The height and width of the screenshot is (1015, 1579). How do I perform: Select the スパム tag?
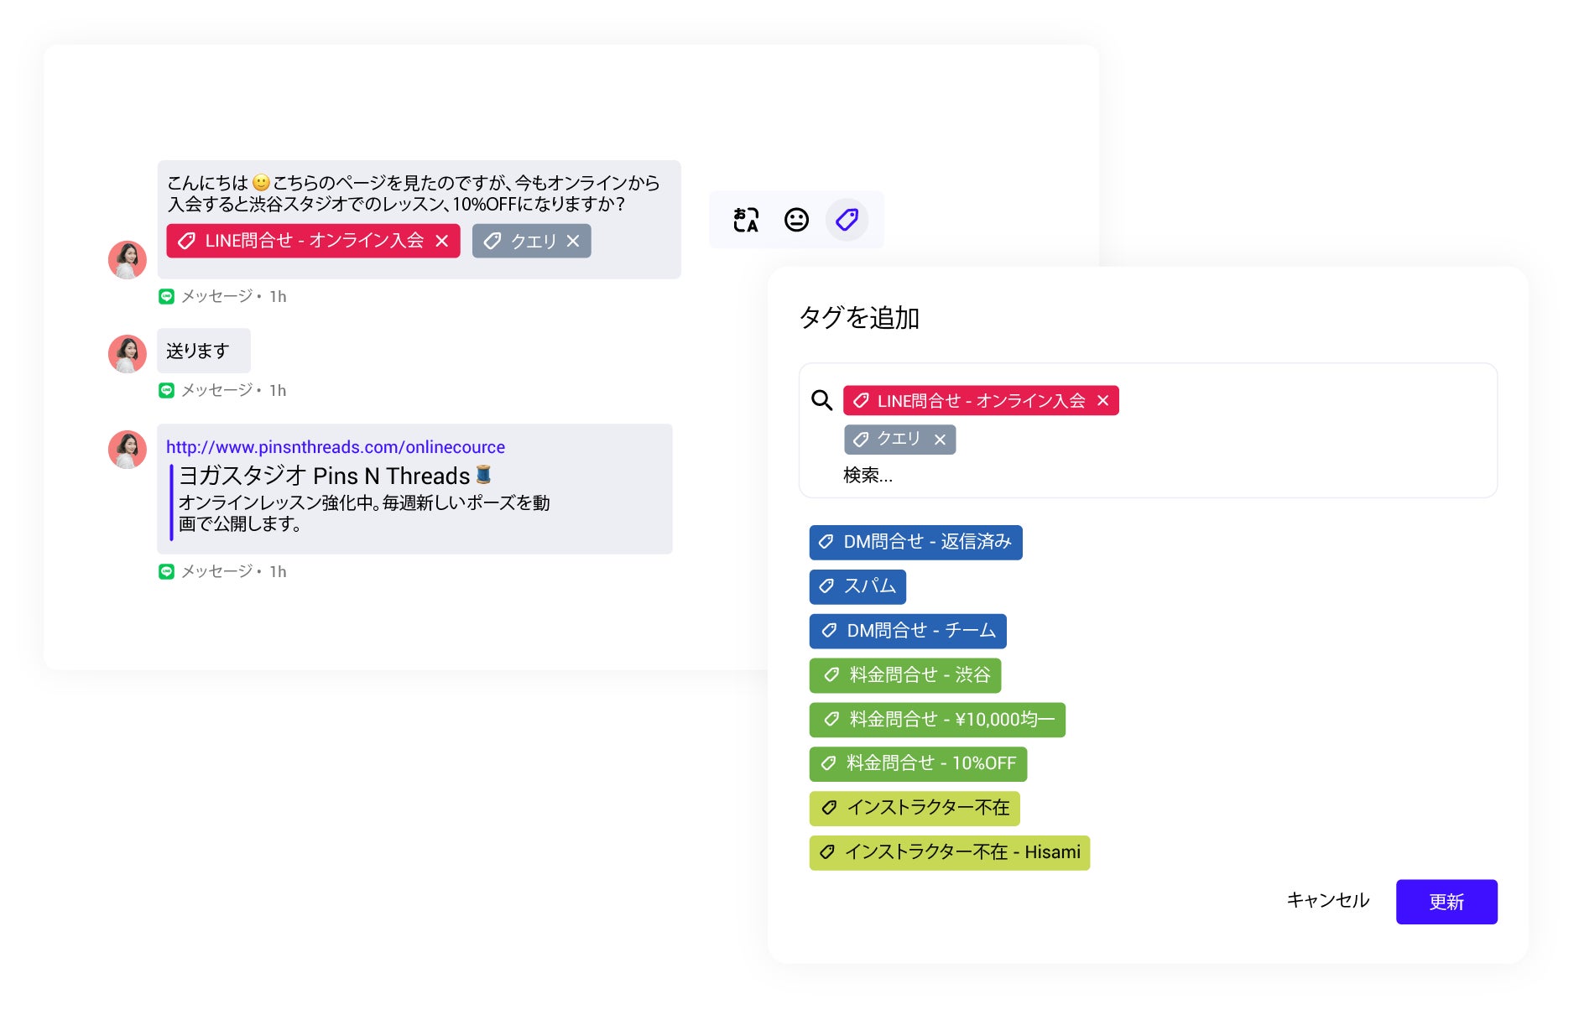(x=857, y=586)
